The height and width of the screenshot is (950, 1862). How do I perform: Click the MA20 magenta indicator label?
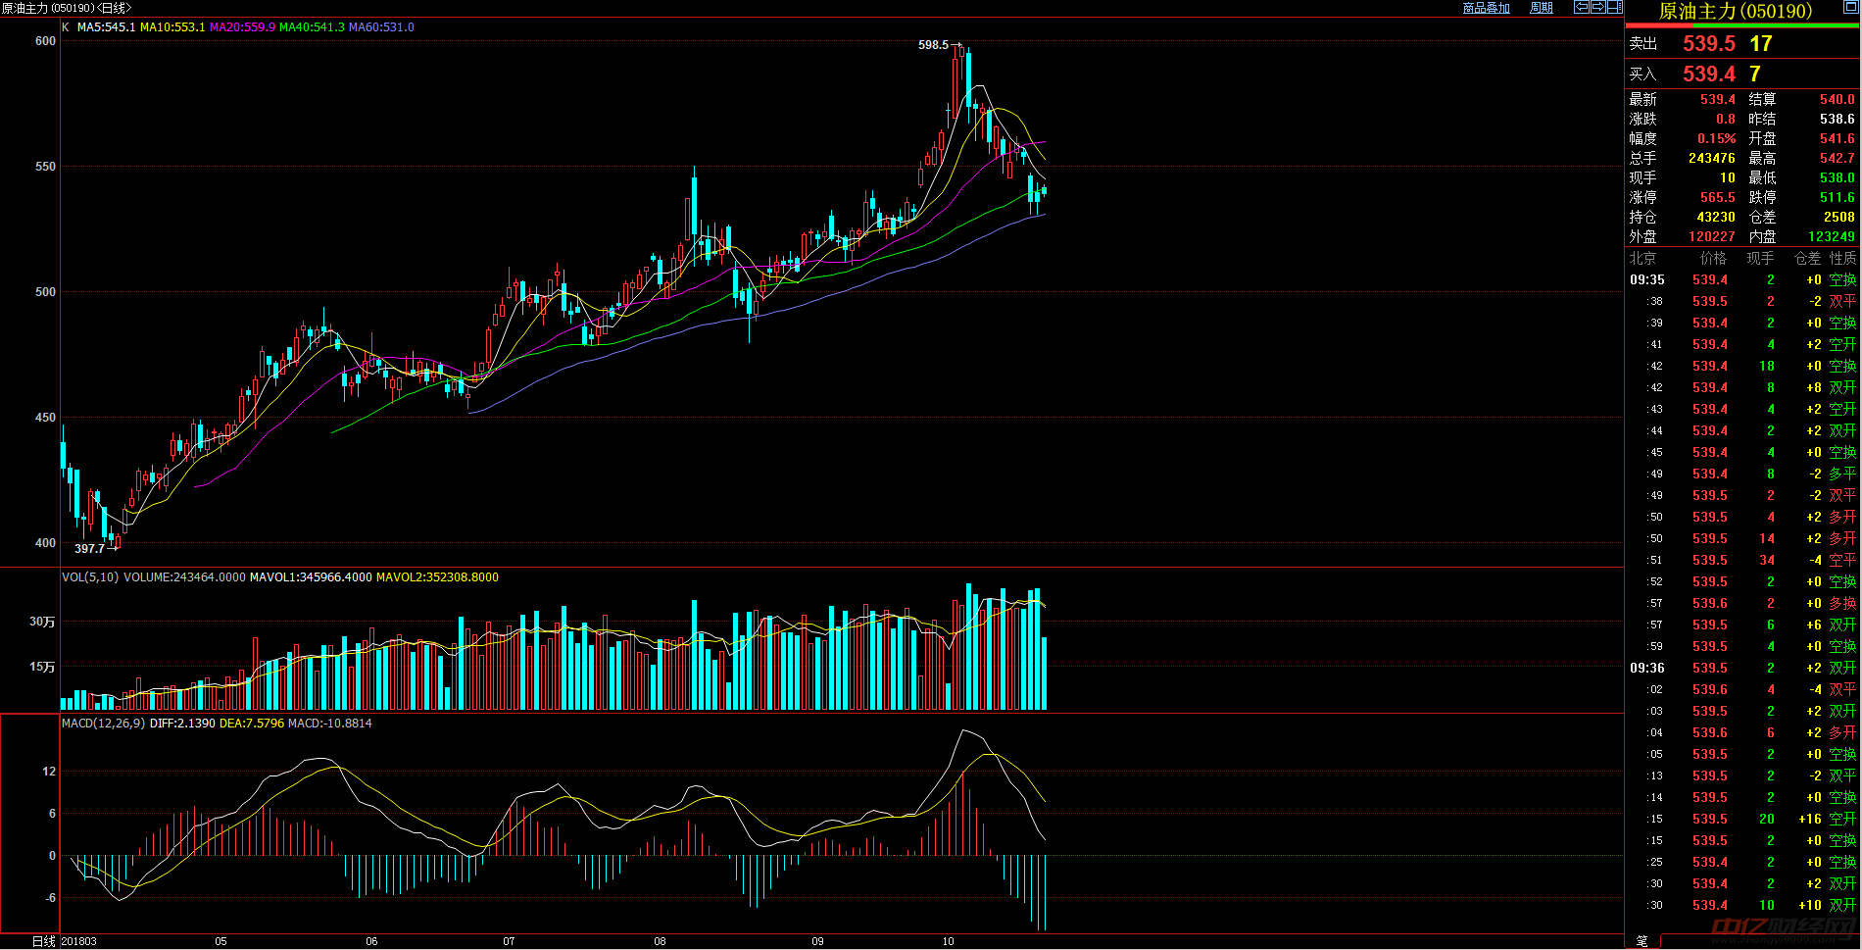[x=242, y=27]
